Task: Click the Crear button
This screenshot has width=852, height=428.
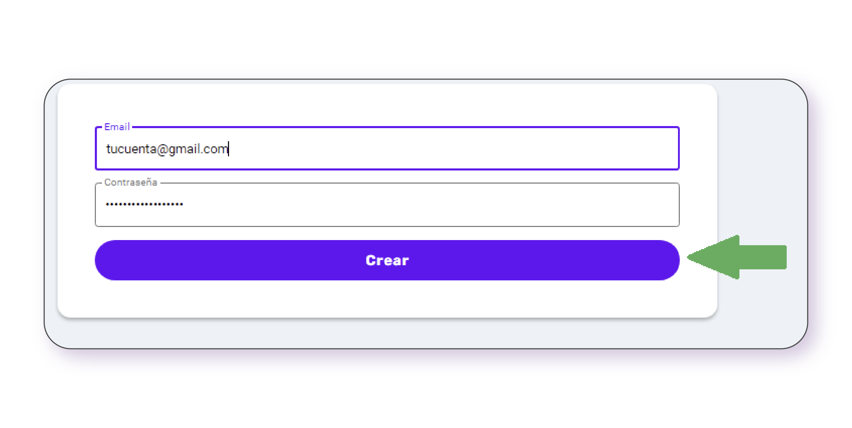Action: pos(387,260)
